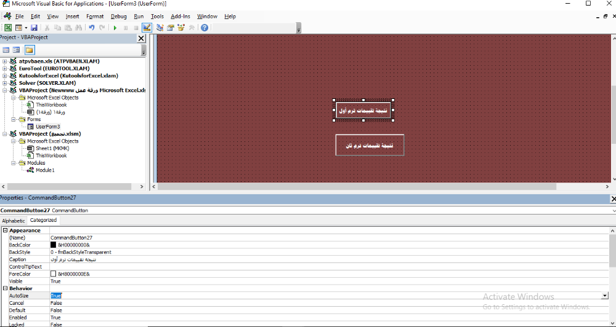Screen dimensions: 616x327
Task: Open Visual Basic Help question mark icon
Action: (x=205, y=28)
